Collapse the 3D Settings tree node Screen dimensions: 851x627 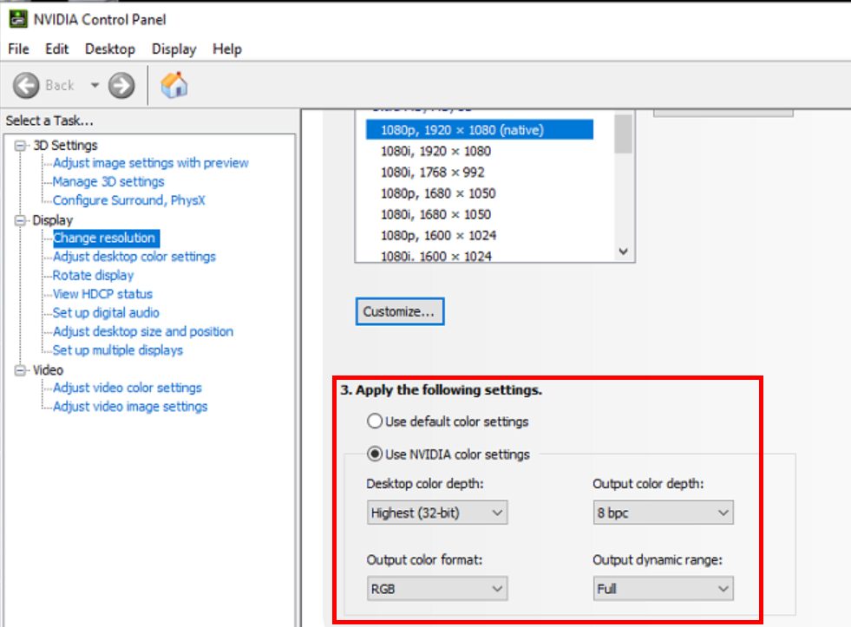coord(21,146)
